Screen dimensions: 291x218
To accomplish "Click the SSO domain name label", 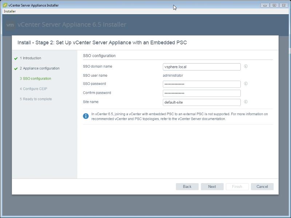I will pyautogui.click(x=97, y=66).
